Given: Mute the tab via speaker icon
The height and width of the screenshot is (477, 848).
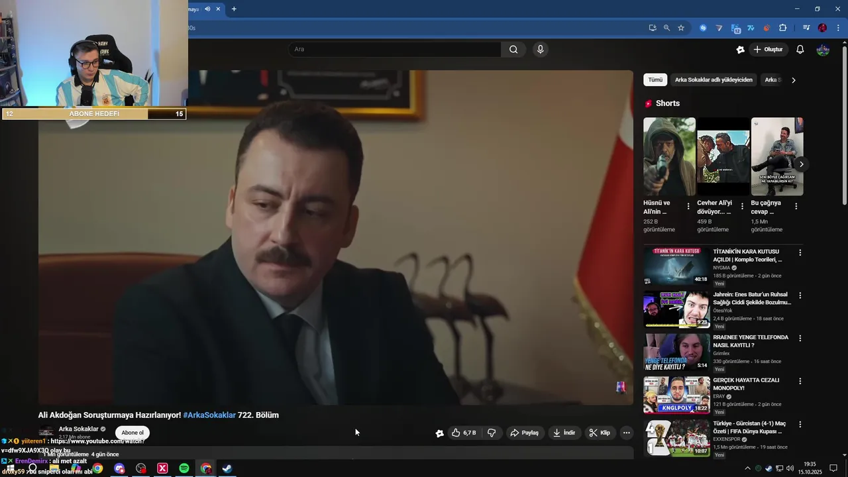Looking at the screenshot, I should point(207,9).
